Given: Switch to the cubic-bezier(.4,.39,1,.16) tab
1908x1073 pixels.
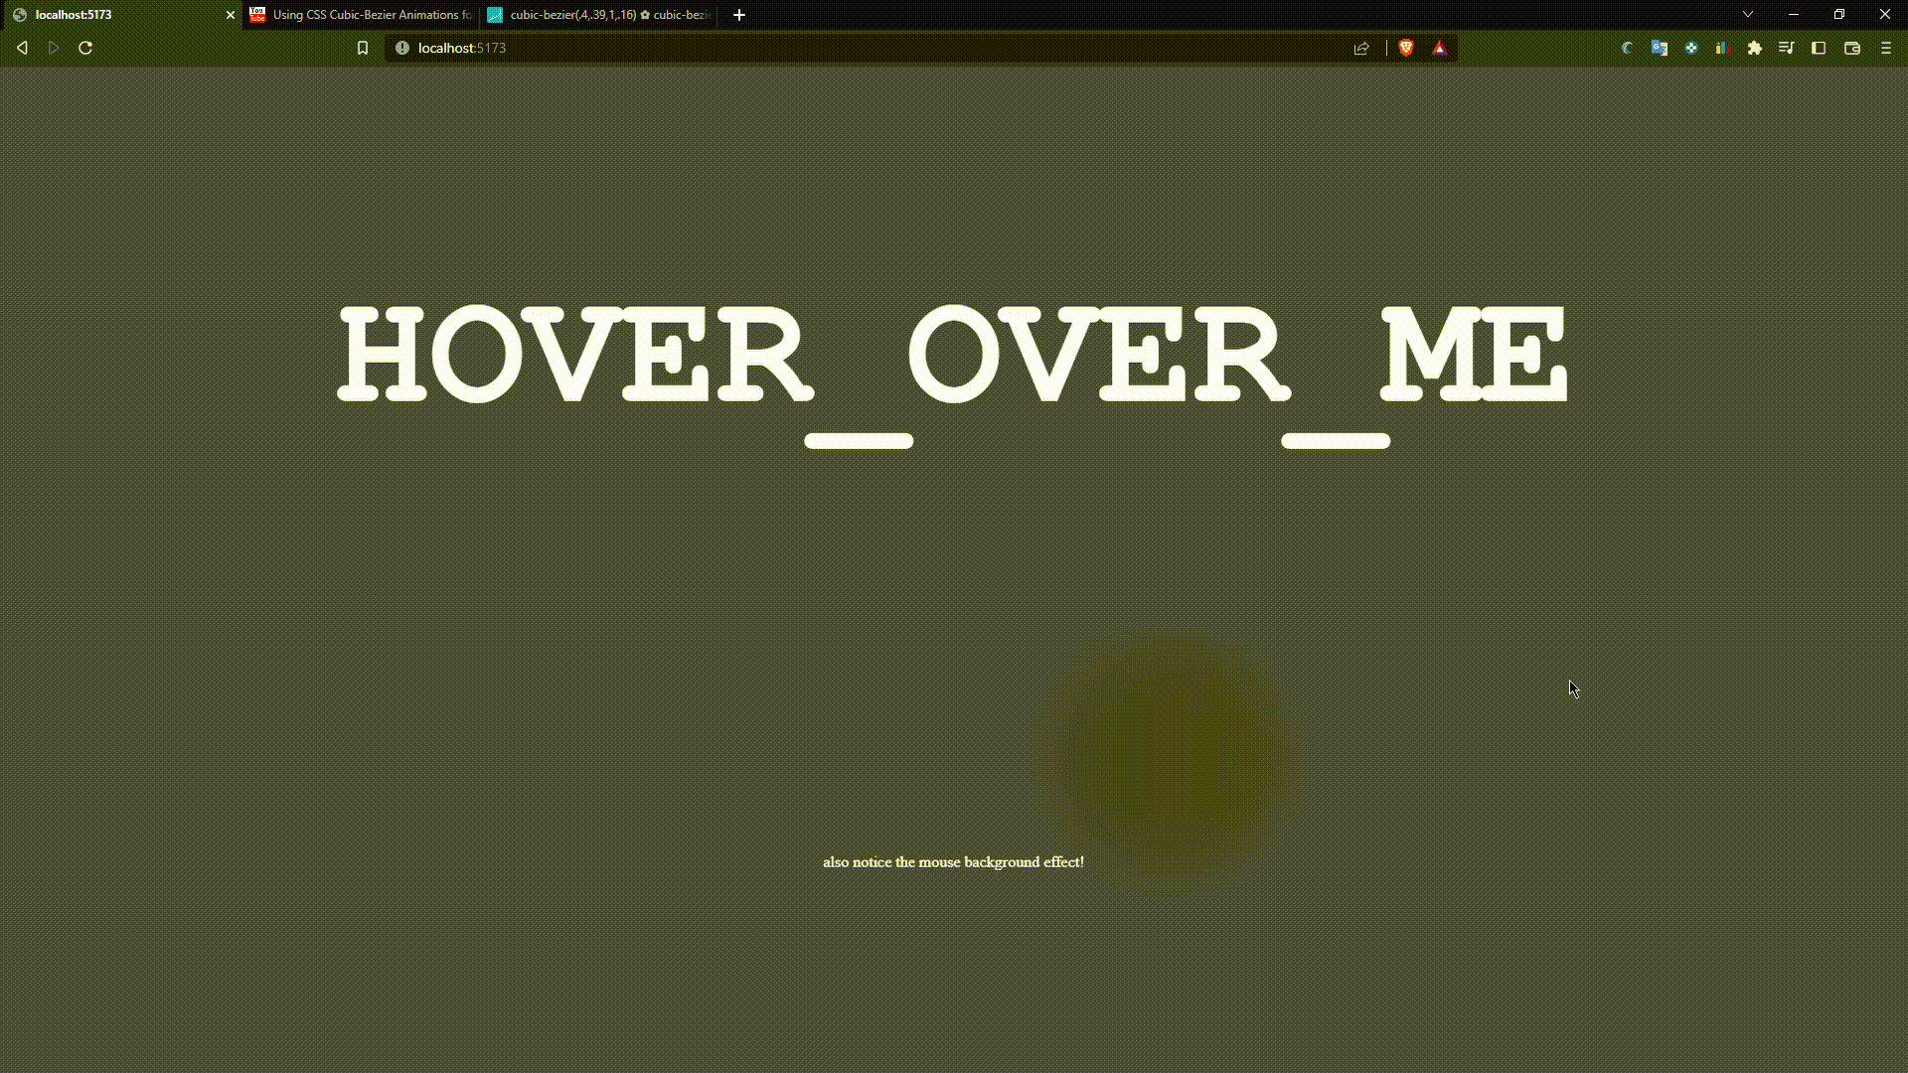Looking at the screenshot, I should coord(599,15).
